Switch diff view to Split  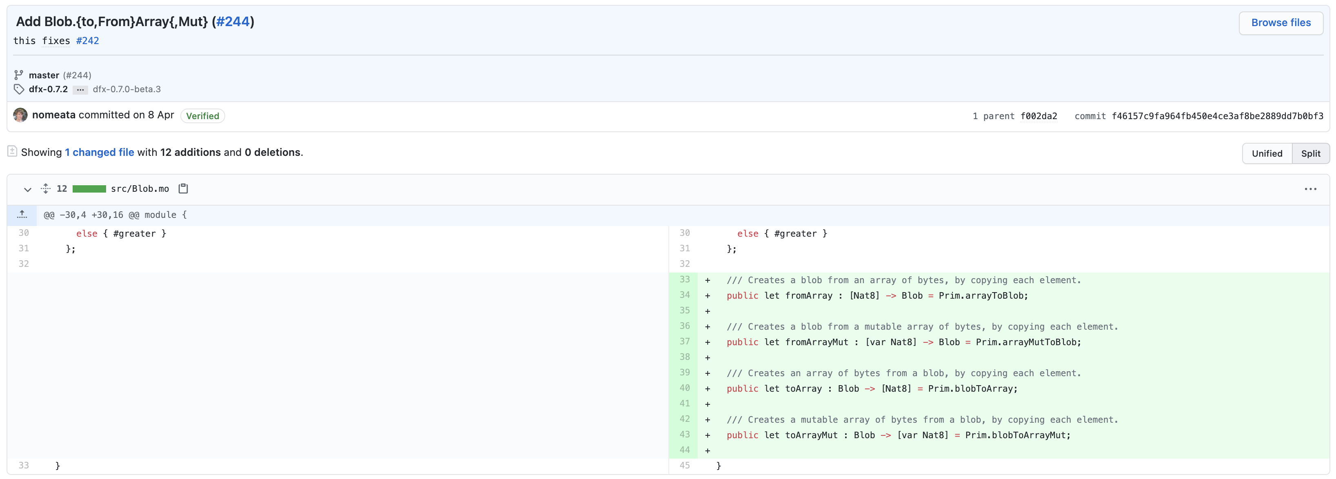[x=1310, y=153]
